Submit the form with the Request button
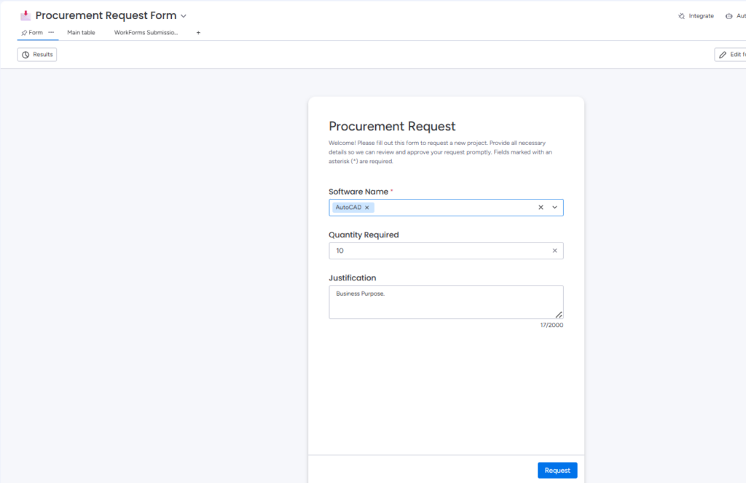Viewport: 746px width, 483px height. coord(557,471)
